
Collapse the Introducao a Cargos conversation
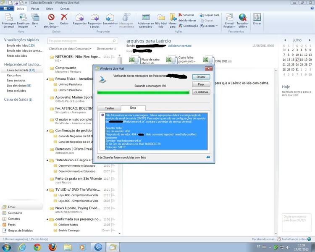coord(47,160)
